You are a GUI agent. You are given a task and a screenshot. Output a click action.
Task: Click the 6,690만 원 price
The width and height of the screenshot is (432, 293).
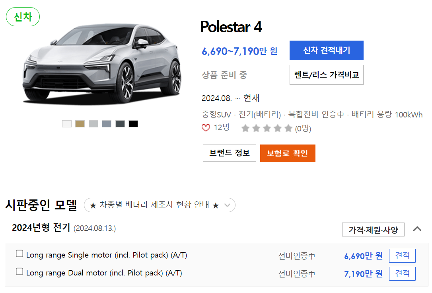(x=364, y=256)
